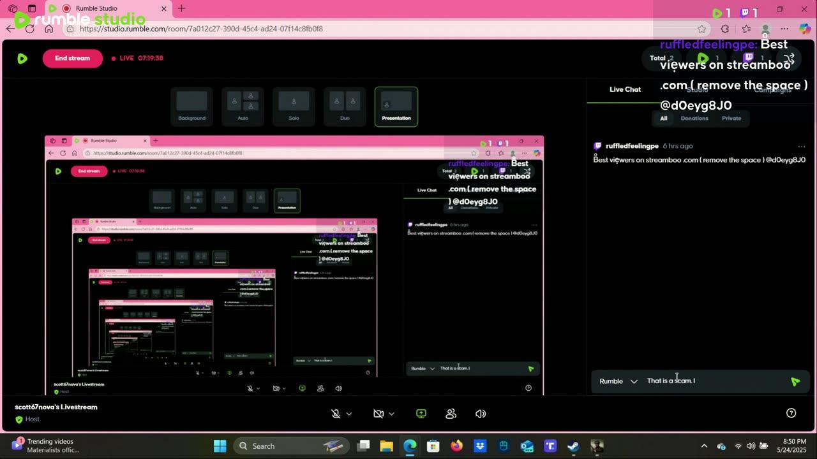Click the Host badge under scott67nova's Livestream

point(27,419)
